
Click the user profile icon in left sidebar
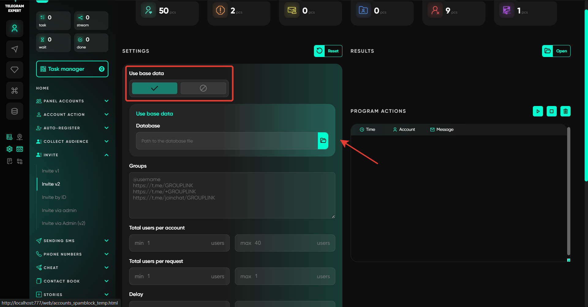[14, 28]
